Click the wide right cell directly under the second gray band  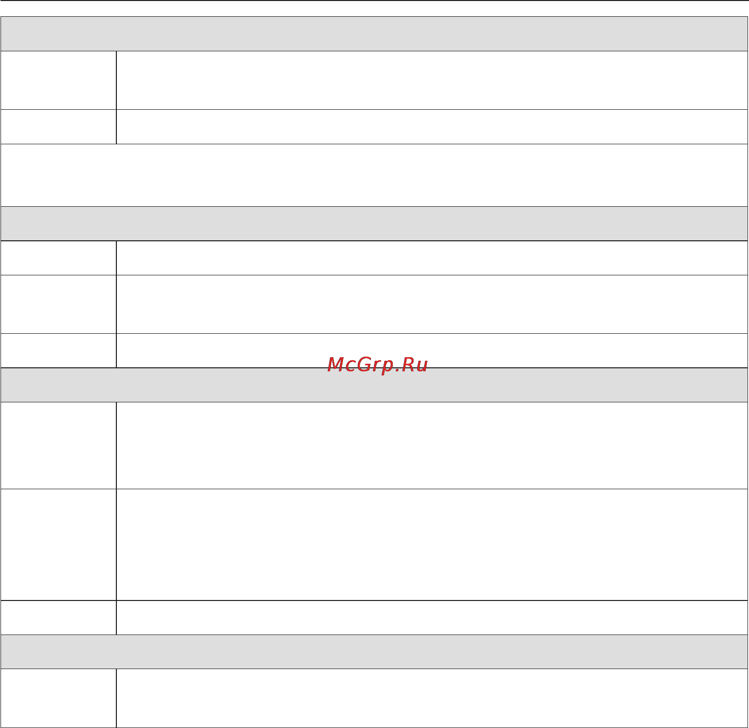(432, 258)
